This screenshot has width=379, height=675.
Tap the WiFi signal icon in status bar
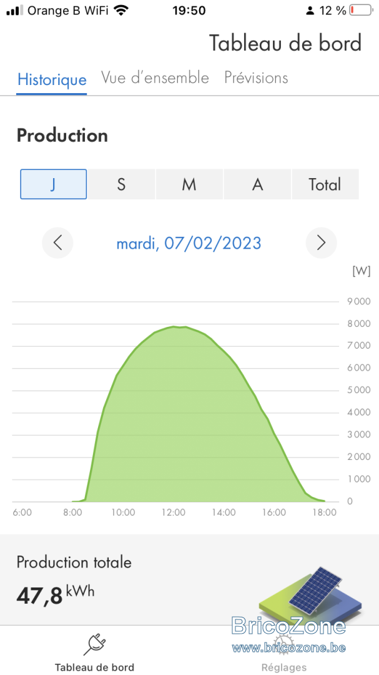click(122, 11)
